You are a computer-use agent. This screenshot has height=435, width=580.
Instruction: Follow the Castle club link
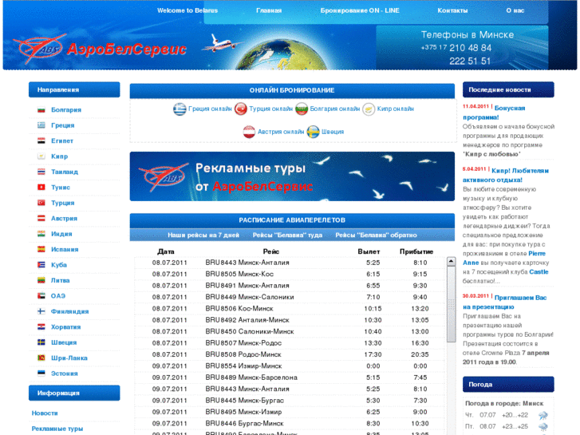539,271
